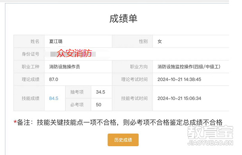Select the 职业方向 label cell
This screenshot has height=155, width=242.
(133, 67)
